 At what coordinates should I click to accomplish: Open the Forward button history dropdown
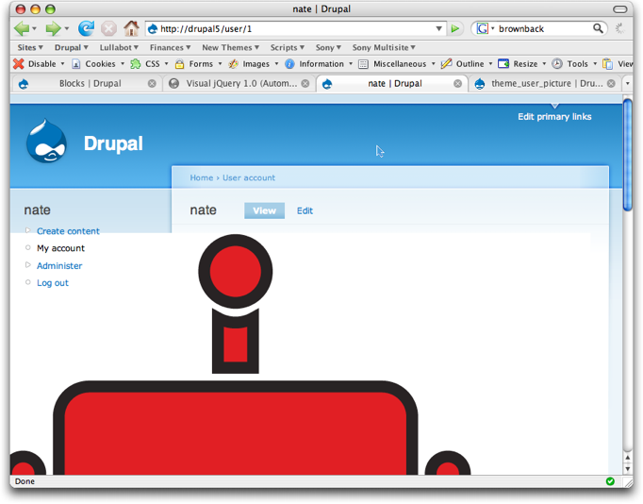click(x=66, y=28)
